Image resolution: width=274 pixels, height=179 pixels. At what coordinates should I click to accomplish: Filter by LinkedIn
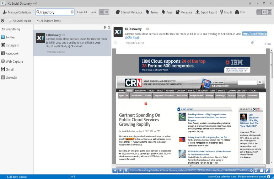[9, 77]
